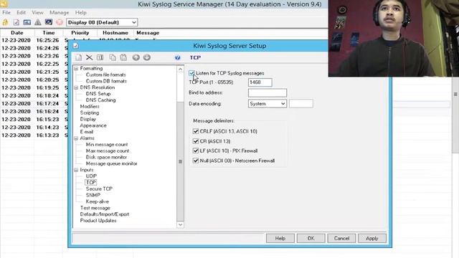Image resolution: width=459 pixels, height=258 pixels.
Task: Click the Setup dialog title bar icon
Action: click(76, 46)
